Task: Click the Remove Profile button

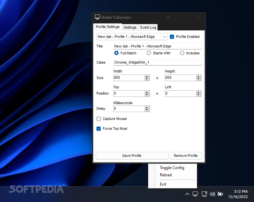Action: pos(186,156)
